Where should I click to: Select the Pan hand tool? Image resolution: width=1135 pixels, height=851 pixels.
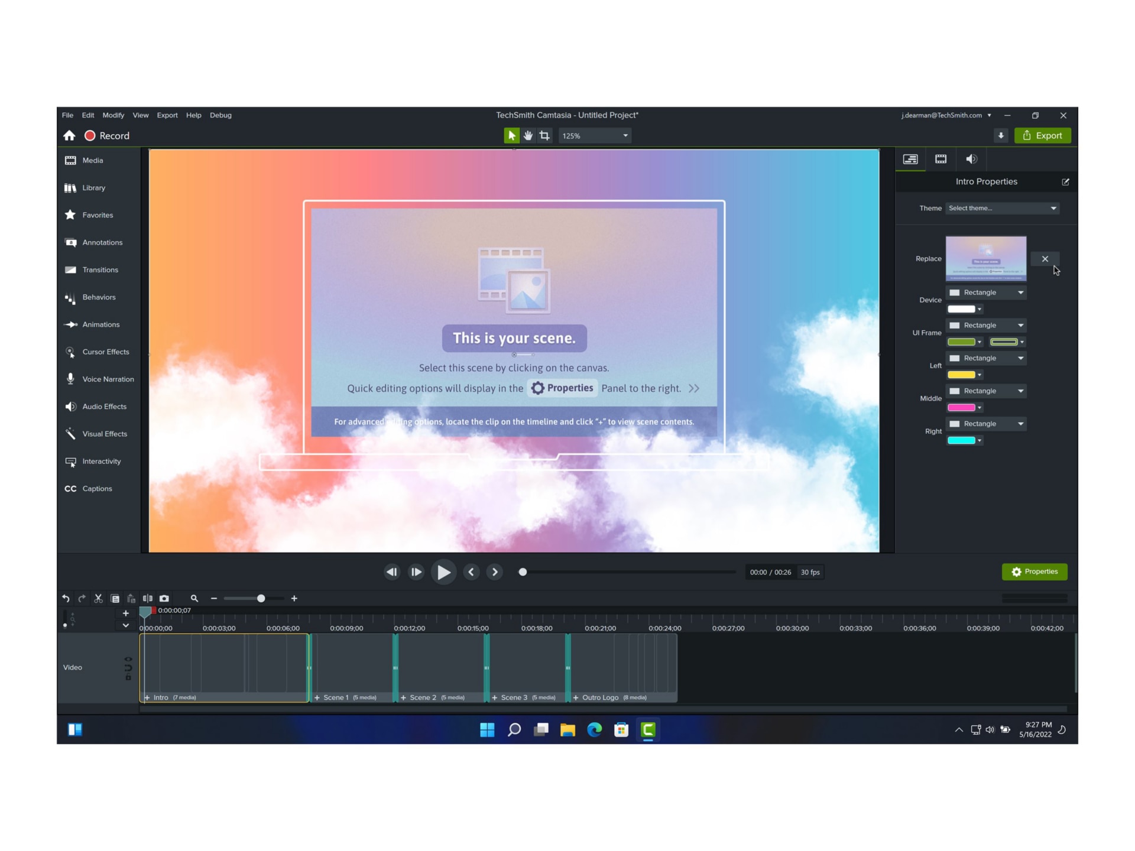point(528,135)
